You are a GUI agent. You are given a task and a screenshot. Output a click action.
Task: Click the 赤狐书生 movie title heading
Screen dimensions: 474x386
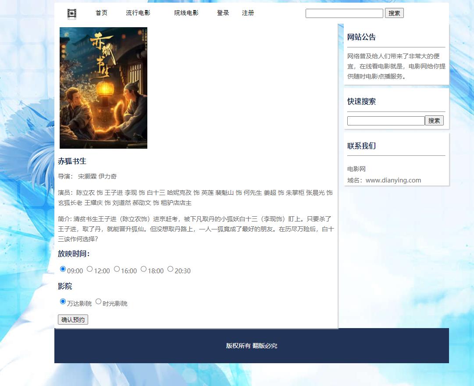pos(72,161)
